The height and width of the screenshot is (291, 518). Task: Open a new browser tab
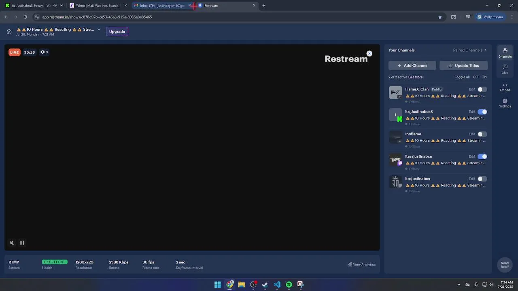click(x=264, y=6)
